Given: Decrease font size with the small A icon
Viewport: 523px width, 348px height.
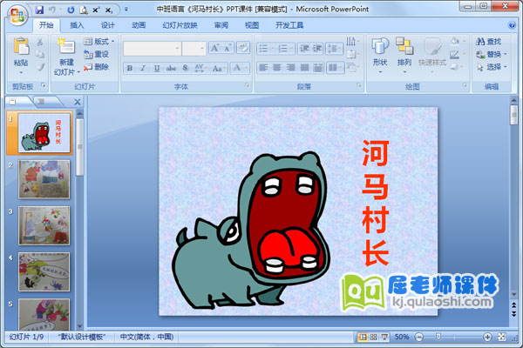Looking at the screenshot, I should point(228,49).
